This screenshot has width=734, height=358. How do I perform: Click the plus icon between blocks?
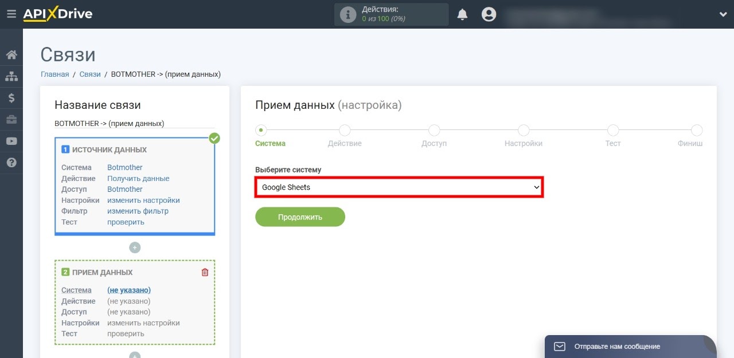pyautogui.click(x=135, y=247)
